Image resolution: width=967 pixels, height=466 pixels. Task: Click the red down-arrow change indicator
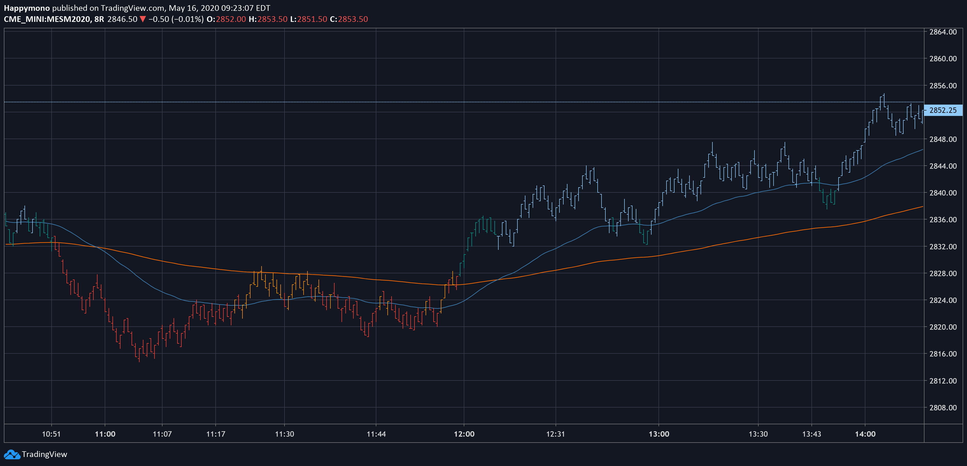(x=143, y=19)
